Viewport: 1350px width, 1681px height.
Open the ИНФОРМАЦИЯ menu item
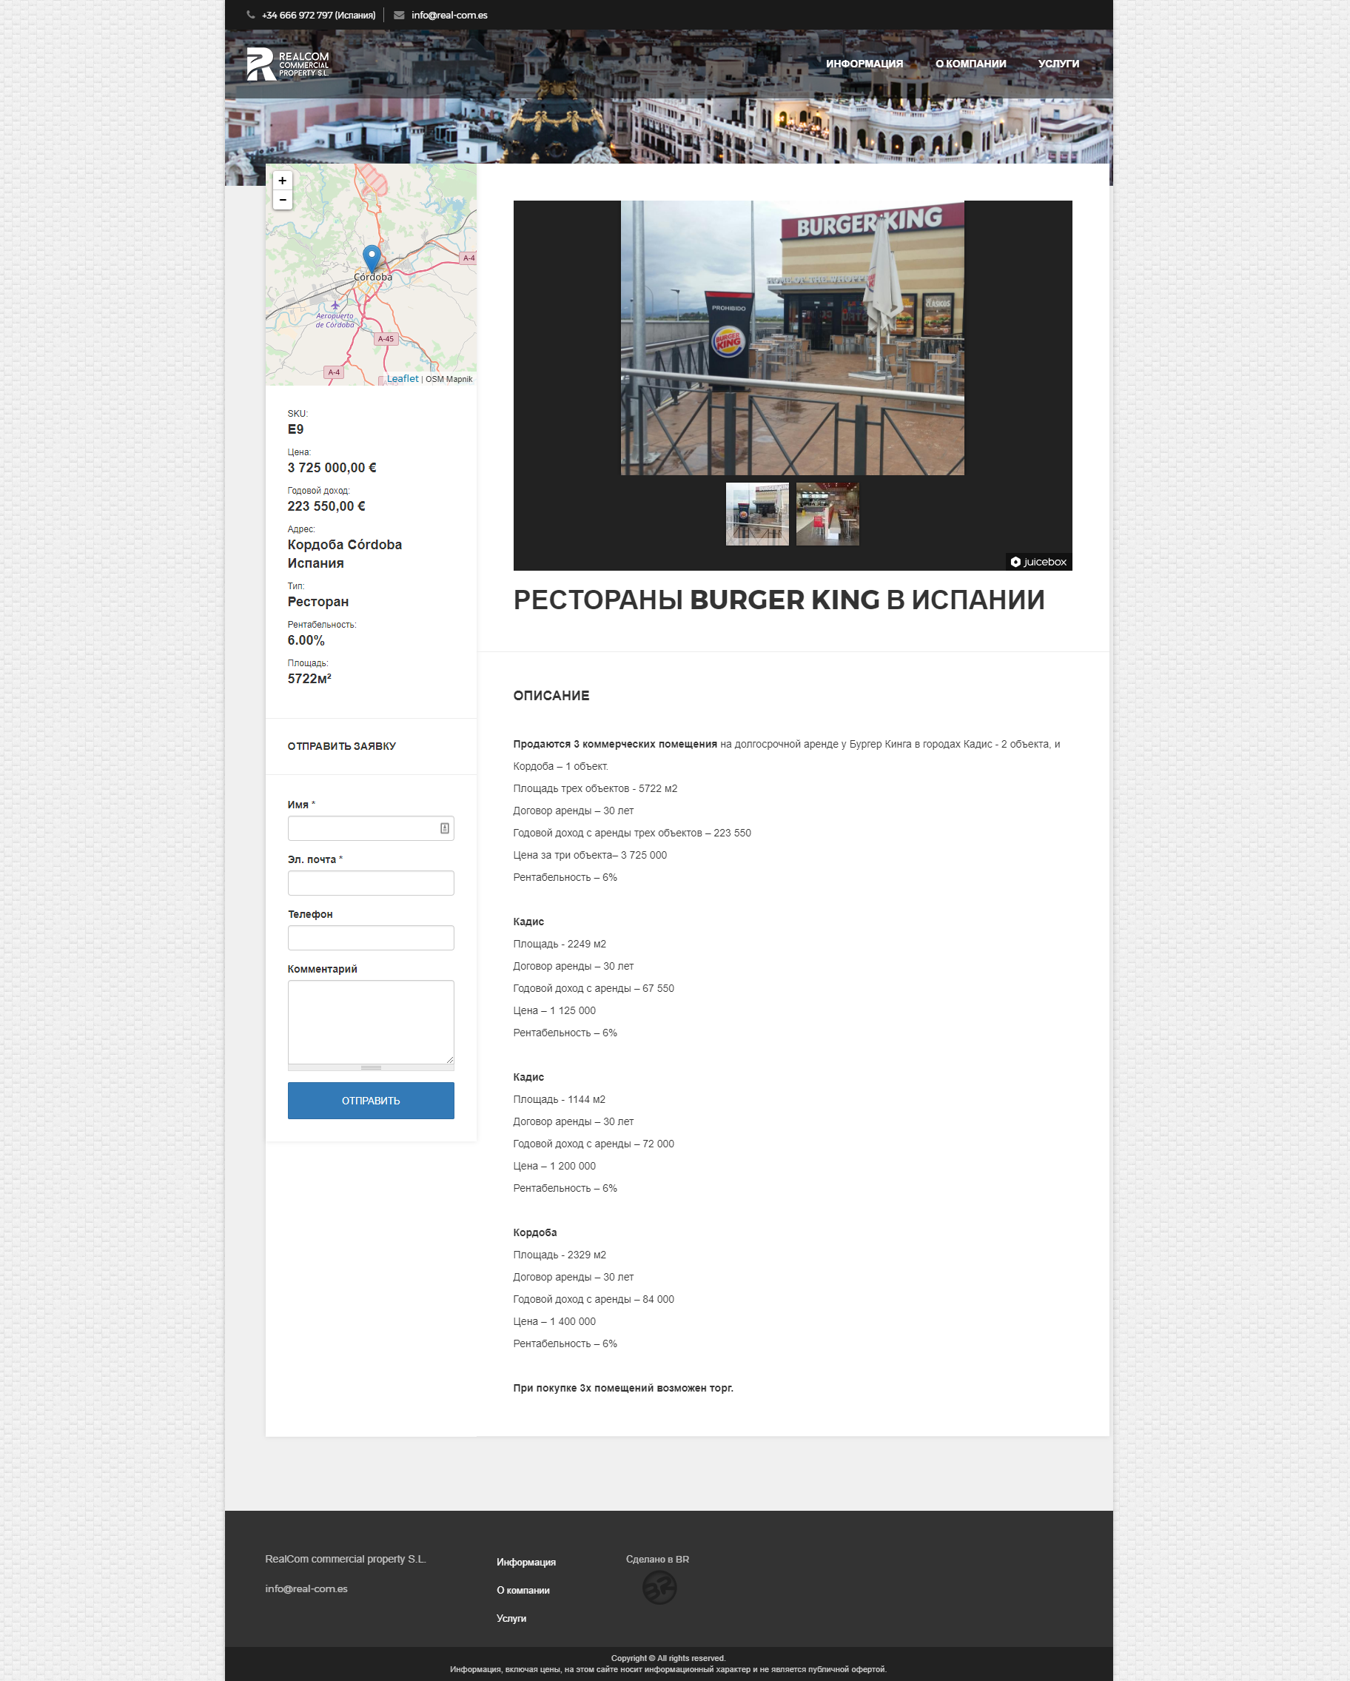click(864, 64)
